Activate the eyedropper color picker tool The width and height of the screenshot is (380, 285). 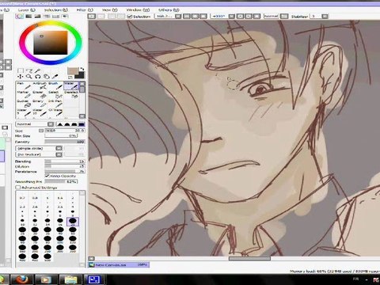tap(55, 77)
